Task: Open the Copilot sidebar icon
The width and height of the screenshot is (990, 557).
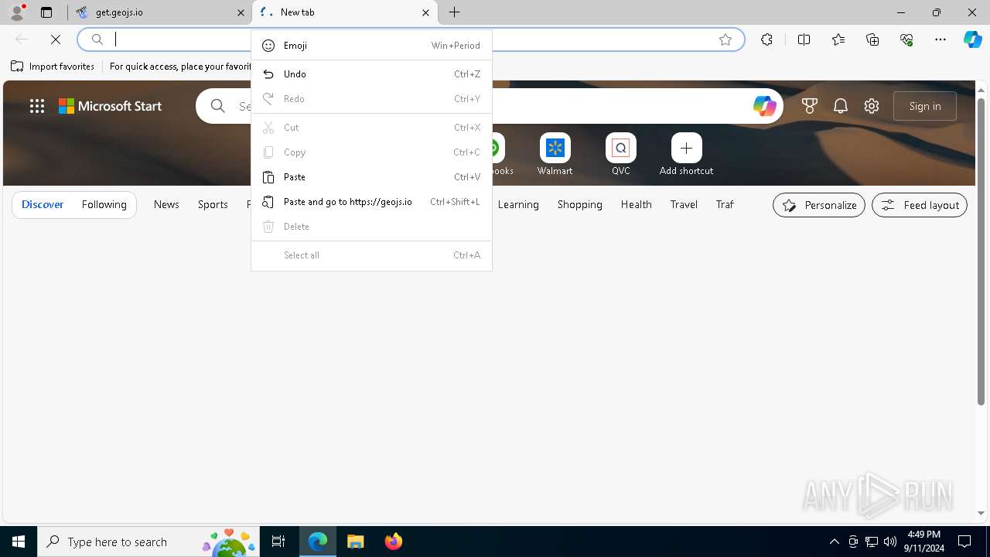Action: pyautogui.click(x=972, y=39)
